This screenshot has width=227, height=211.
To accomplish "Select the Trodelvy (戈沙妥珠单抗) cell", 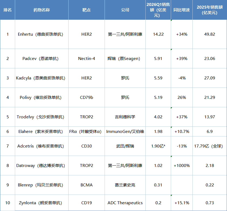I will coord(42,117).
